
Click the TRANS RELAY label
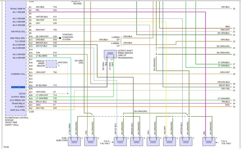[x=18, y=103]
